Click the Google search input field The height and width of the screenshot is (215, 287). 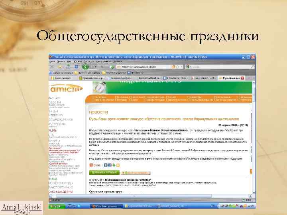(220, 67)
